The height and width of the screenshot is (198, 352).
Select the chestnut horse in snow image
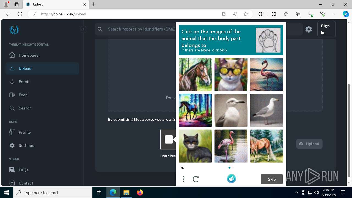pos(267,146)
